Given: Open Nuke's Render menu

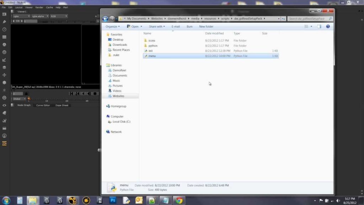Looking at the screenshot, I should click(39, 7).
